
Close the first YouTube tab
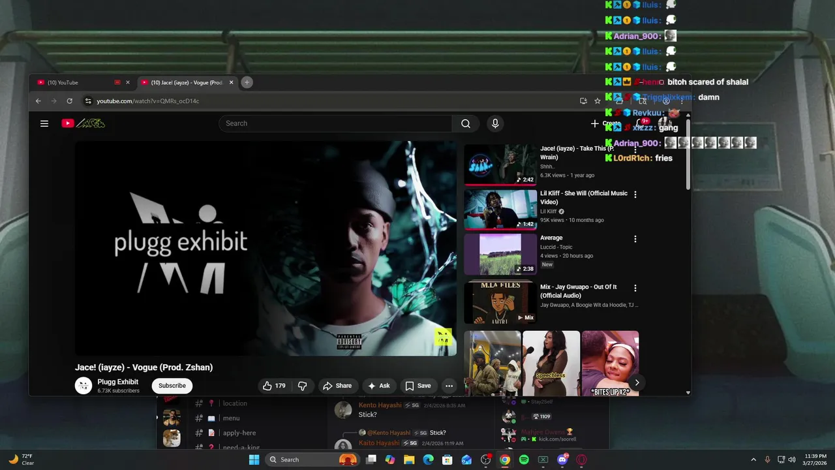click(x=128, y=82)
